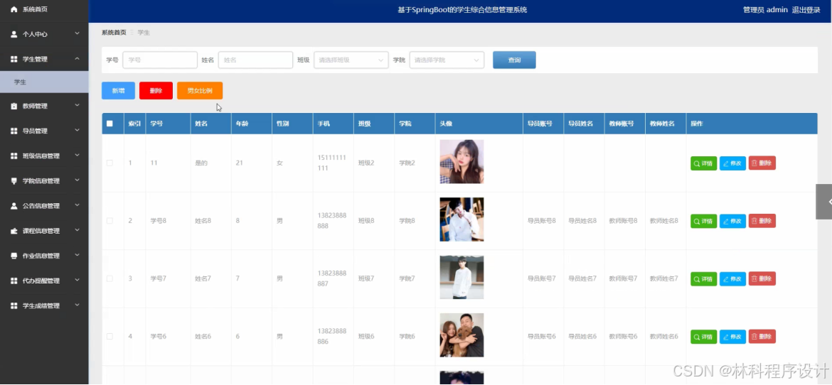Click the clipboard icon beside 教师管理
The height and width of the screenshot is (385, 832).
(x=14, y=106)
